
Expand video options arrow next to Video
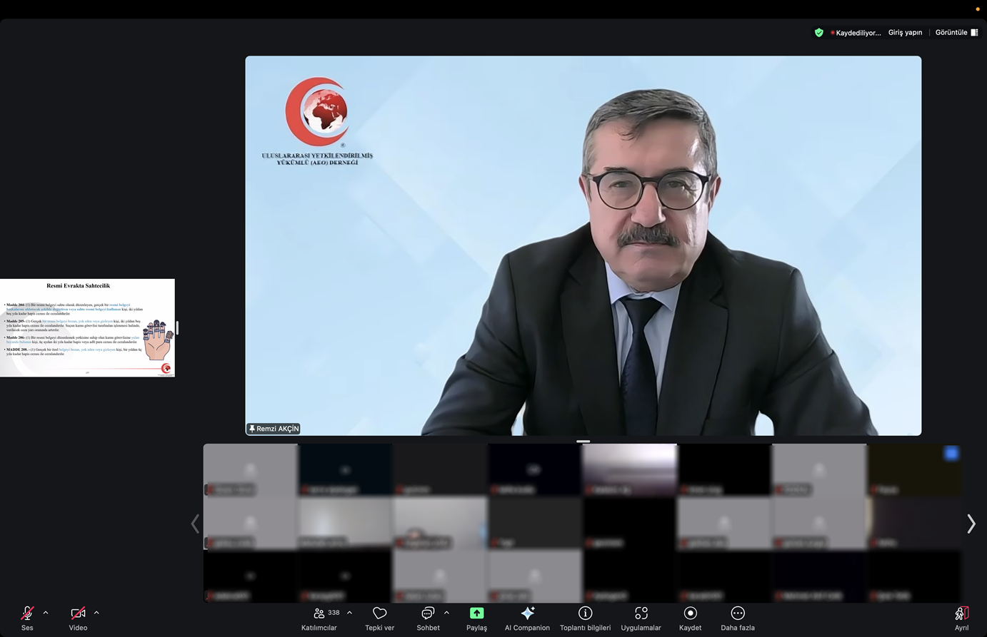point(96,613)
